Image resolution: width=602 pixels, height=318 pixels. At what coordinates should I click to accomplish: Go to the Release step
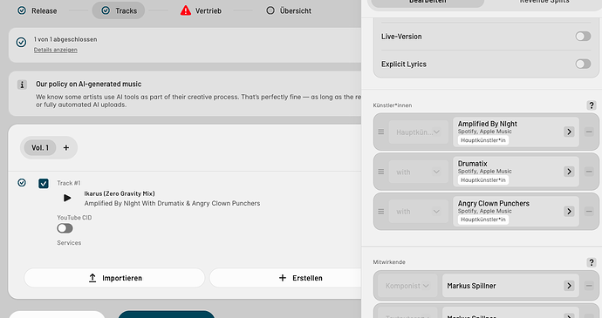click(x=38, y=10)
